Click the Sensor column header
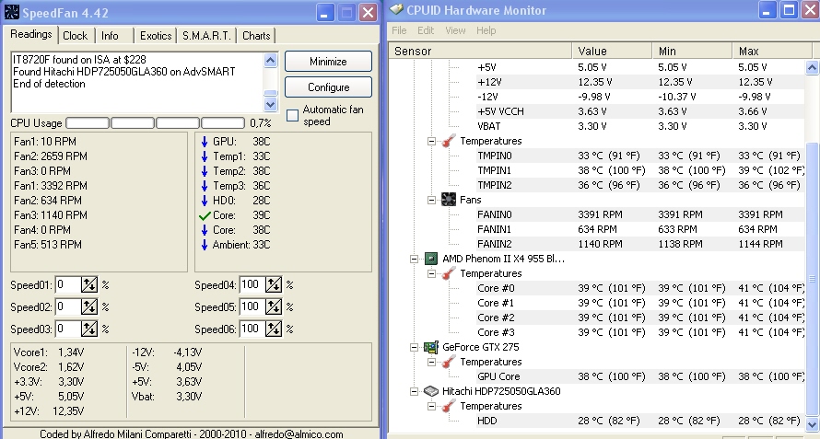This screenshot has width=820, height=439. tap(481, 51)
